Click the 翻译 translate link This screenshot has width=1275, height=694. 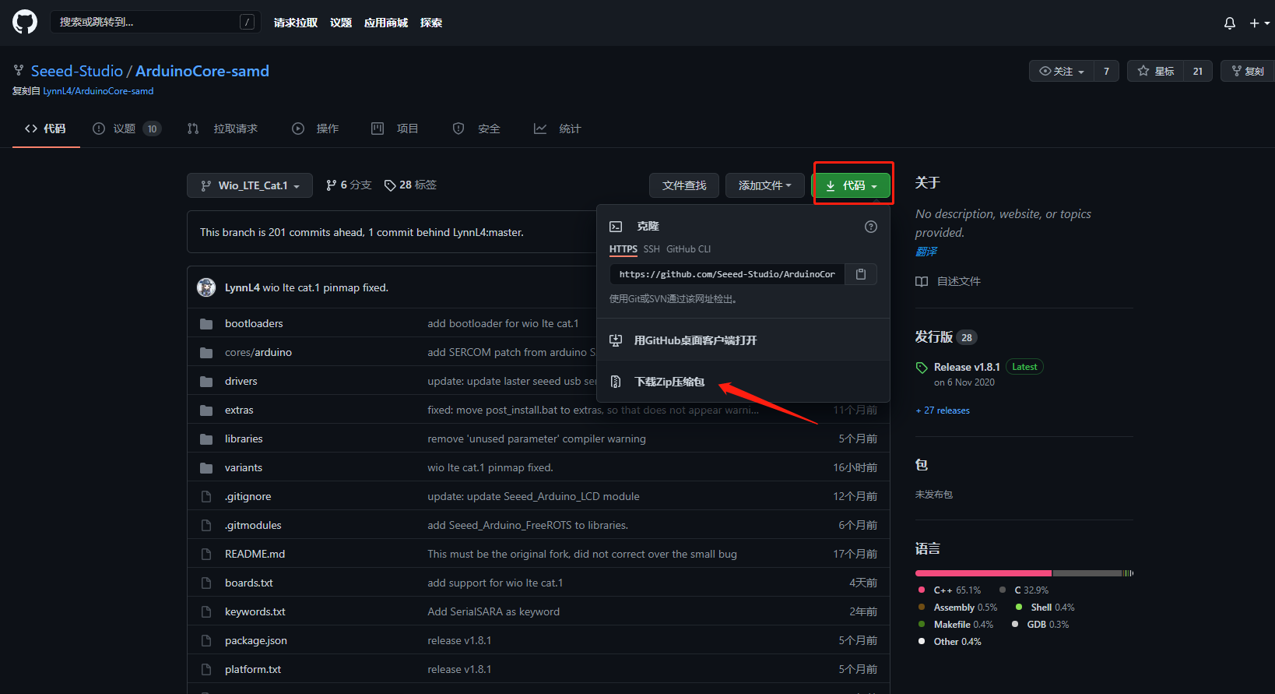point(926,252)
